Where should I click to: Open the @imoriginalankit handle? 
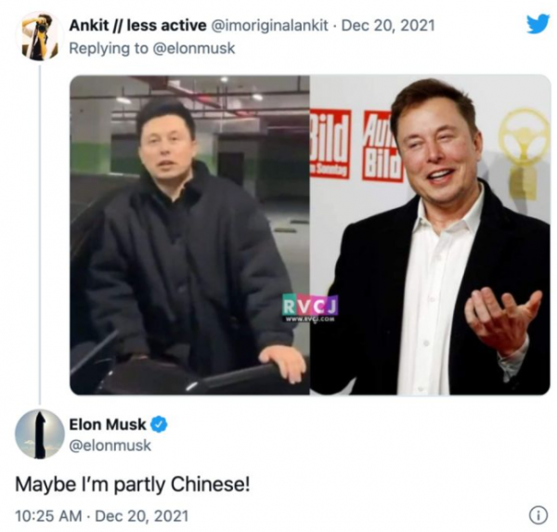269,26
